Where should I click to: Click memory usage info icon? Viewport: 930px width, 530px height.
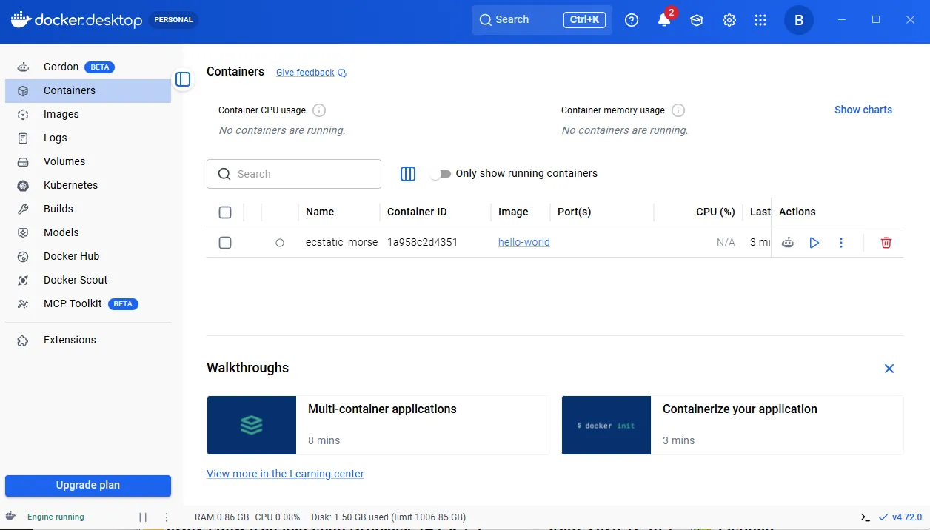[x=678, y=110]
